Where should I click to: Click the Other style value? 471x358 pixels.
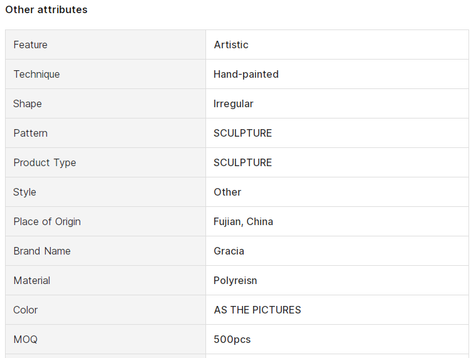click(227, 192)
